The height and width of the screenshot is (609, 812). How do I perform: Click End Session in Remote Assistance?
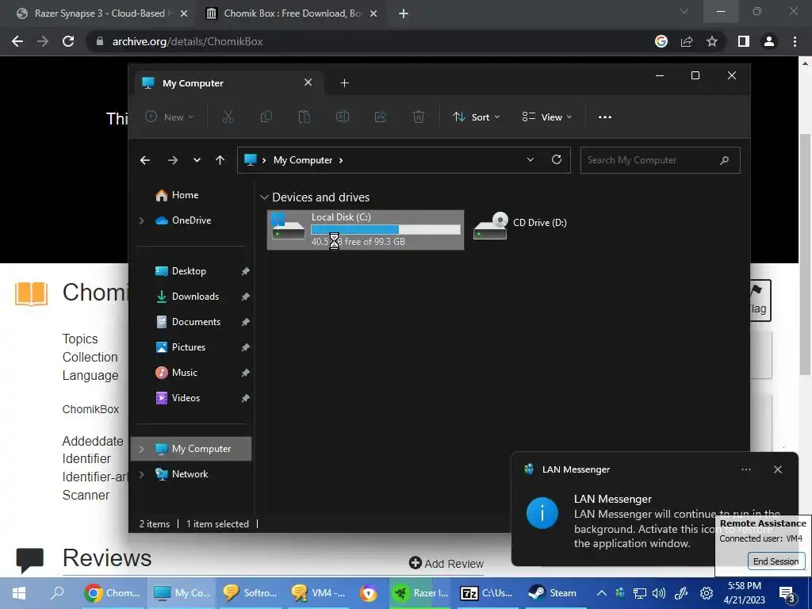776,561
